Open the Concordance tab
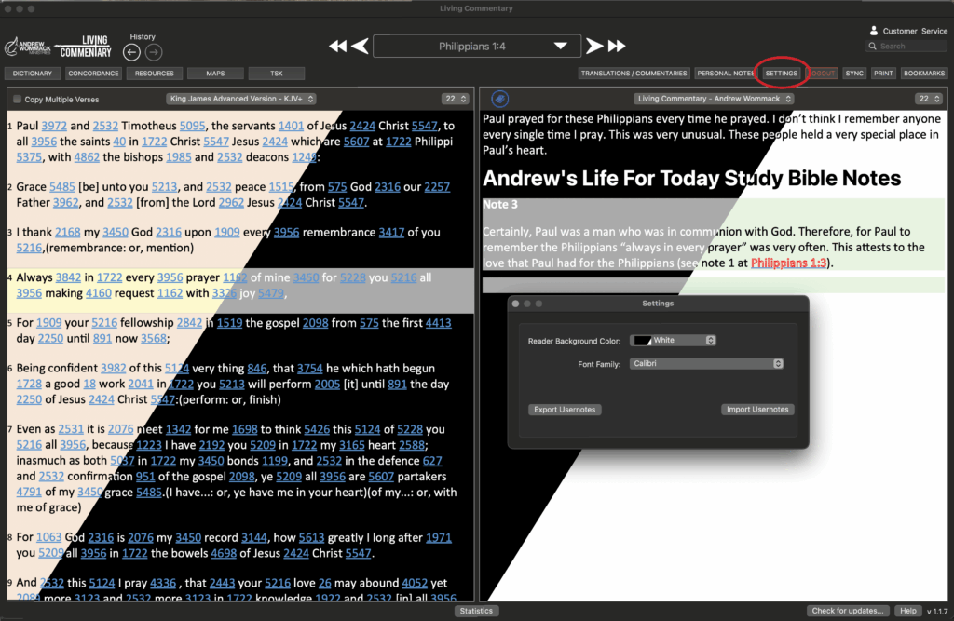Image resolution: width=954 pixels, height=621 pixels. (x=93, y=74)
